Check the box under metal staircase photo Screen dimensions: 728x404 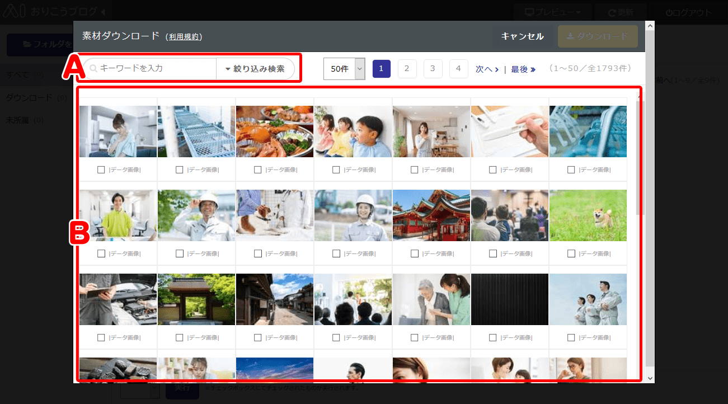click(x=179, y=170)
